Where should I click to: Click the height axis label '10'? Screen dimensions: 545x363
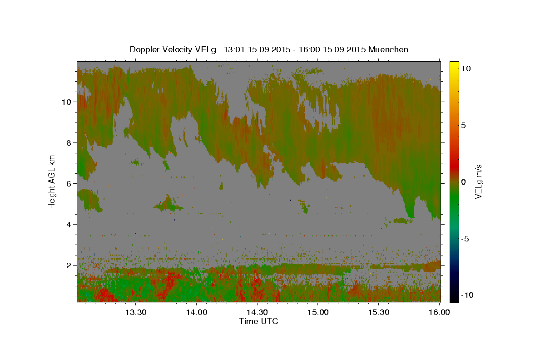coord(67,102)
